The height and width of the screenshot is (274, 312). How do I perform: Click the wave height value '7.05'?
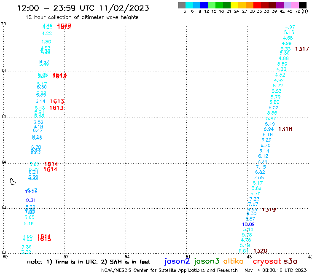tap(258, 177)
